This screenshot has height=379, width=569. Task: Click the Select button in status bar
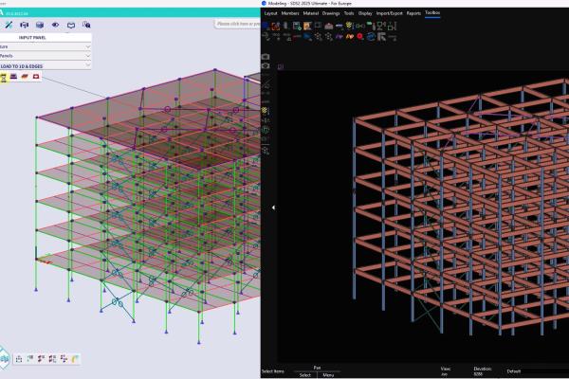tap(305, 375)
